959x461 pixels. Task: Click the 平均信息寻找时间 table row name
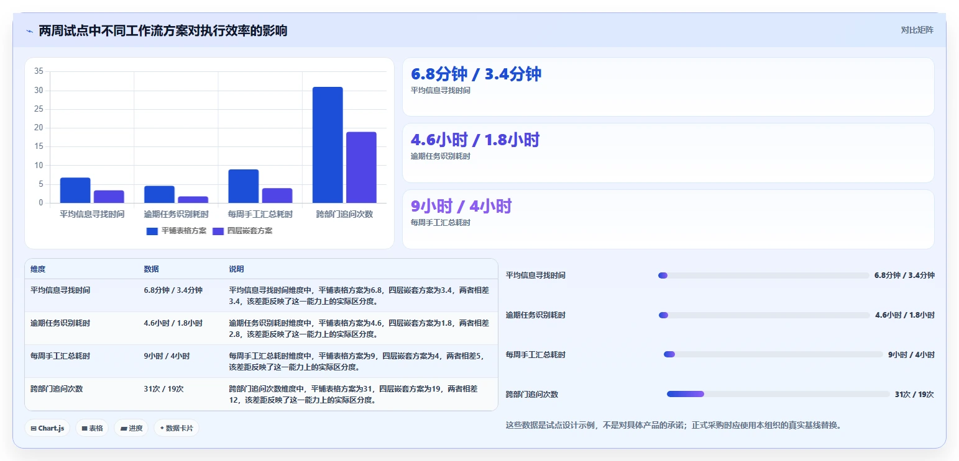click(60, 290)
